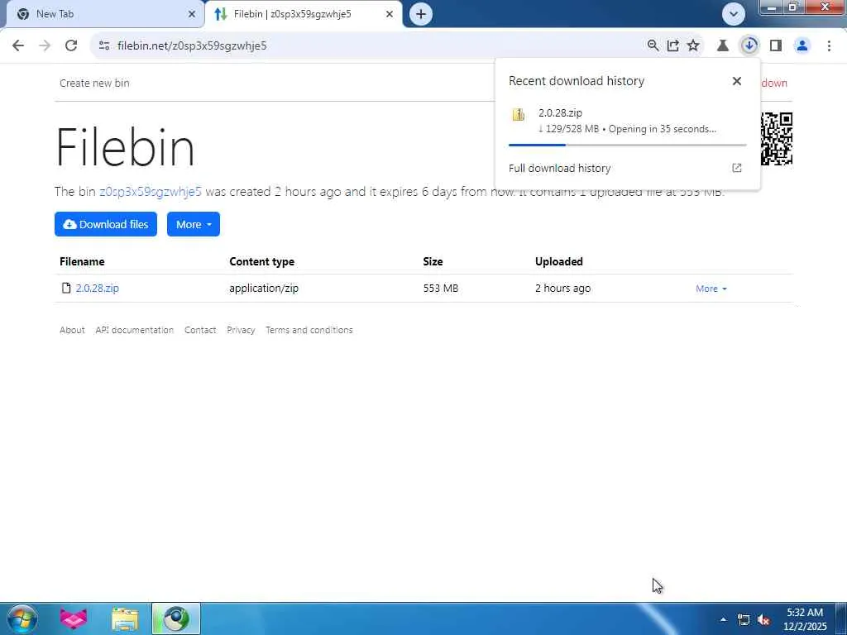Click the muted volume tray icon
Viewport: 847px width, 635px height.
click(x=763, y=620)
